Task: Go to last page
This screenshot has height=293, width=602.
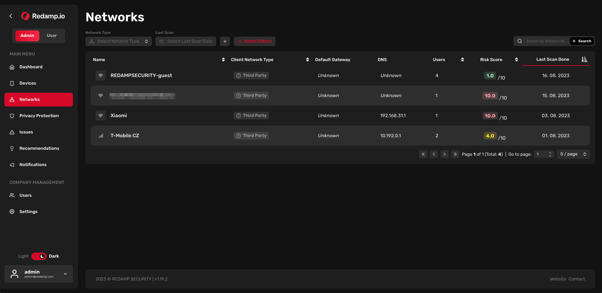Action: [x=455, y=154]
